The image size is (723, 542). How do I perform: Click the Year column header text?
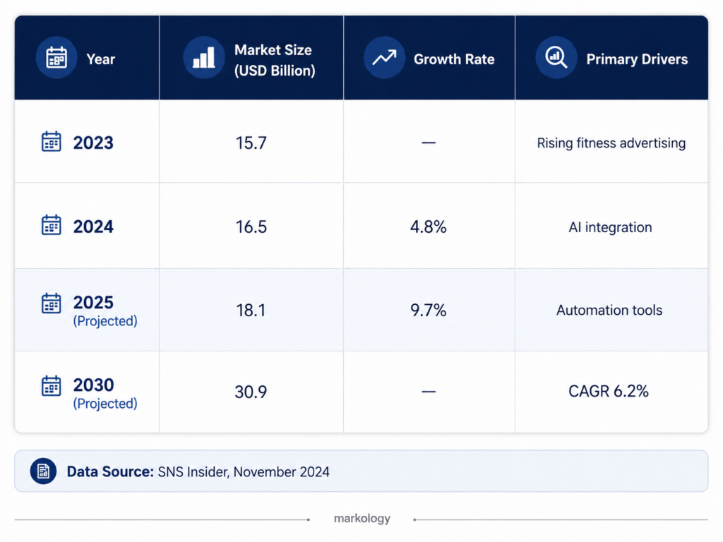[100, 59]
